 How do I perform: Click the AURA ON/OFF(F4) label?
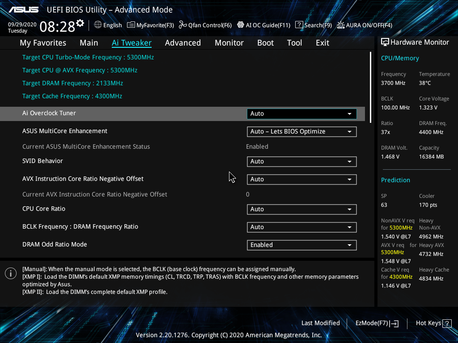pos(369,25)
